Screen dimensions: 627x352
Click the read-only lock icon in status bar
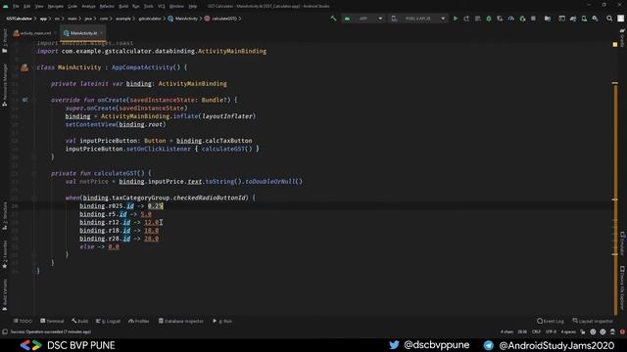583,331
